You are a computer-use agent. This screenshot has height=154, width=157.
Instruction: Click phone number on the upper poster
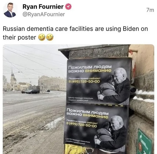click(84, 81)
